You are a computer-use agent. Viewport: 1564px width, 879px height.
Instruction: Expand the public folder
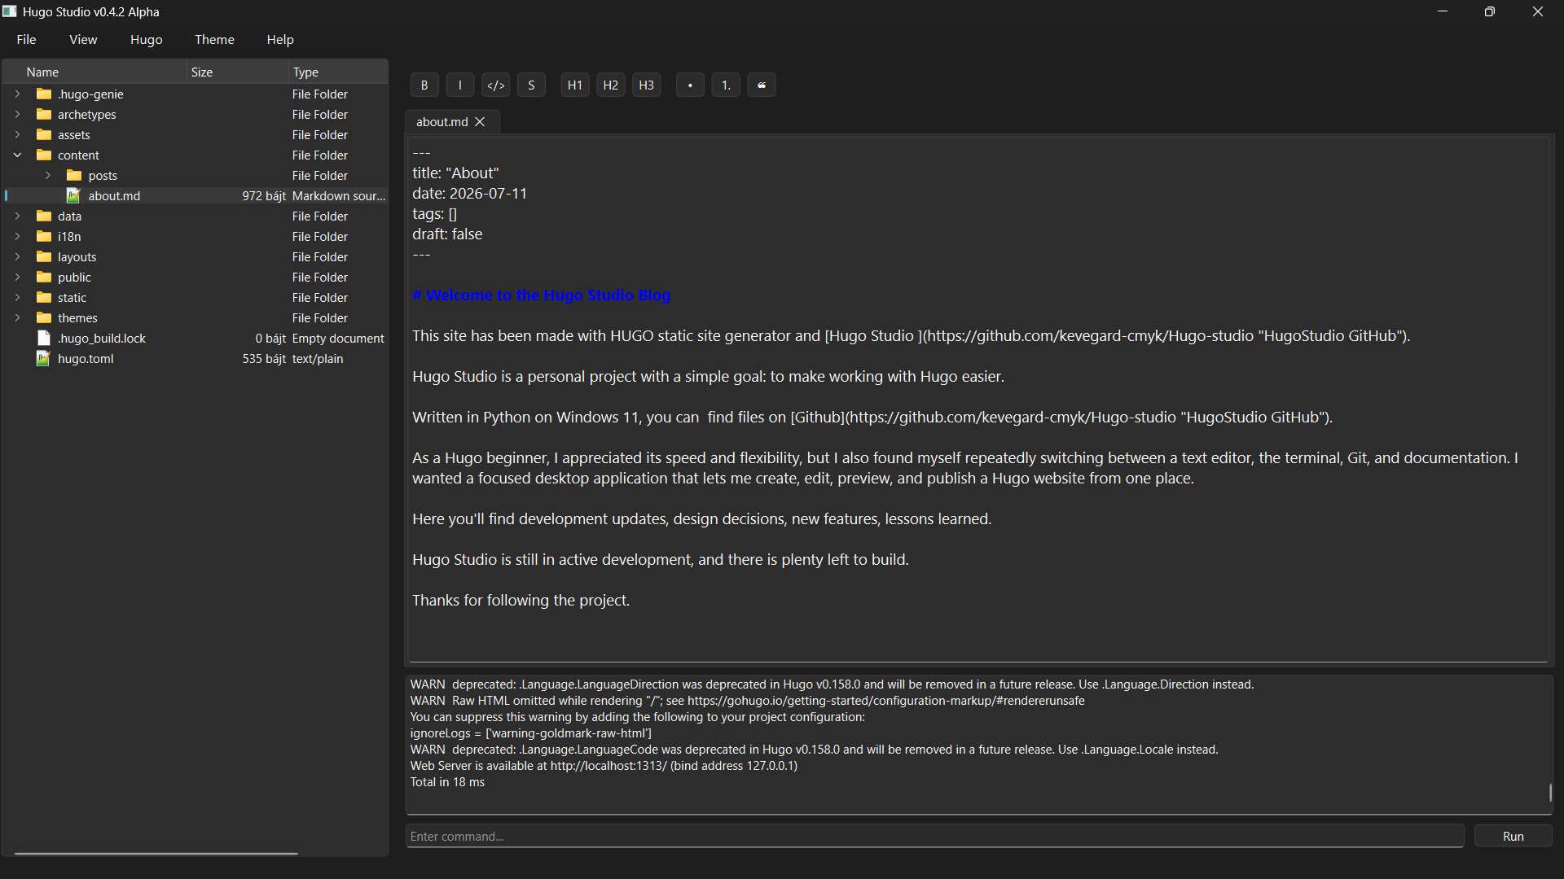click(x=17, y=277)
